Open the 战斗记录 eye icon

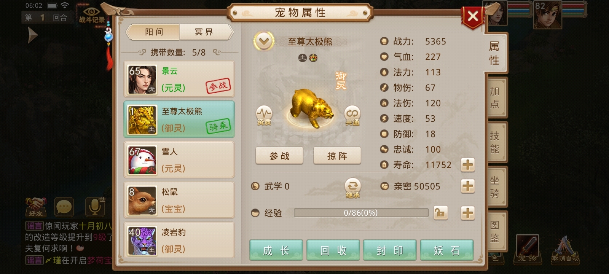[92, 14]
